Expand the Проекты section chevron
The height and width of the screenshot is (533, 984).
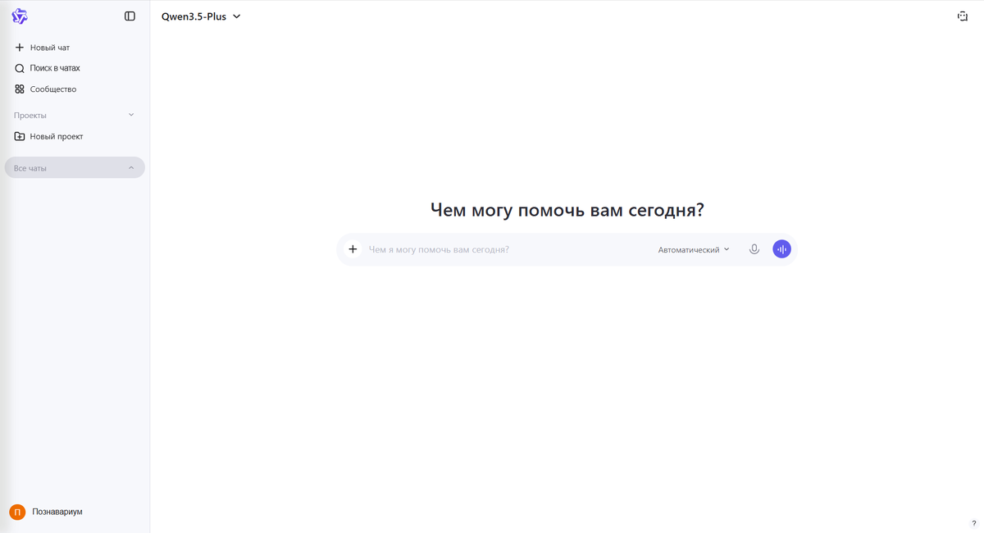point(130,115)
